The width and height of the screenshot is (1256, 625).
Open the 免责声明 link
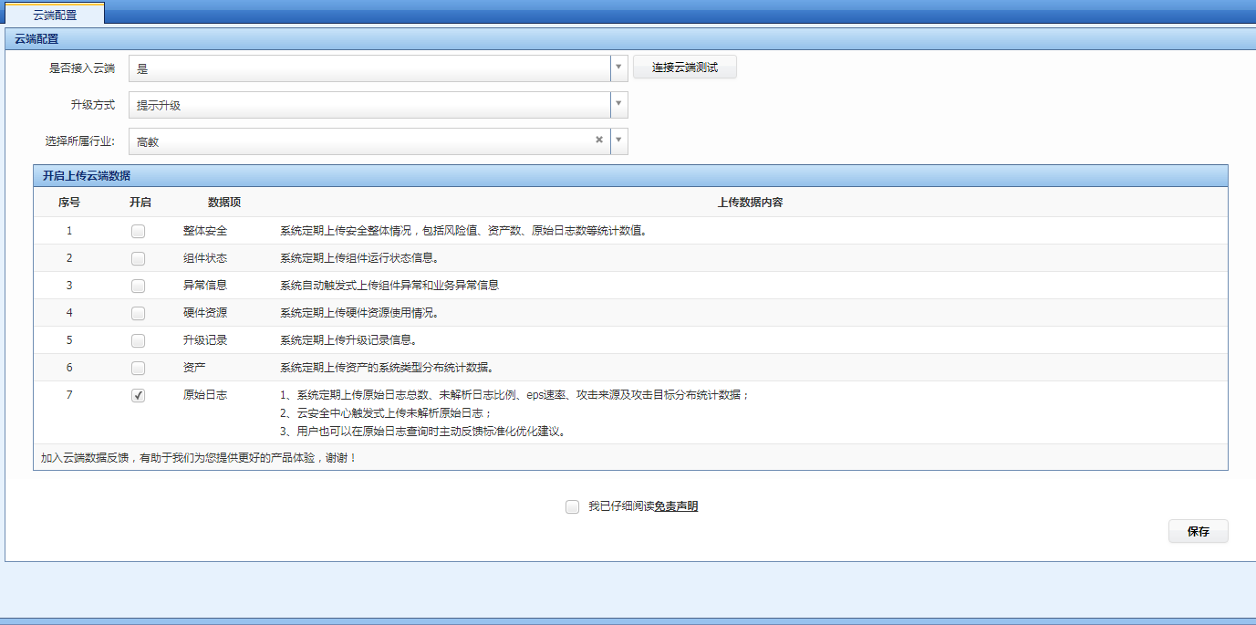pyautogui.click(x=676, y=506)
